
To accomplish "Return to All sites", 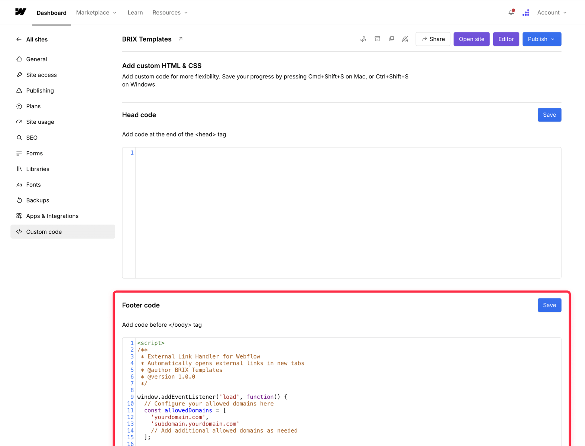I will tap(37, 39).
